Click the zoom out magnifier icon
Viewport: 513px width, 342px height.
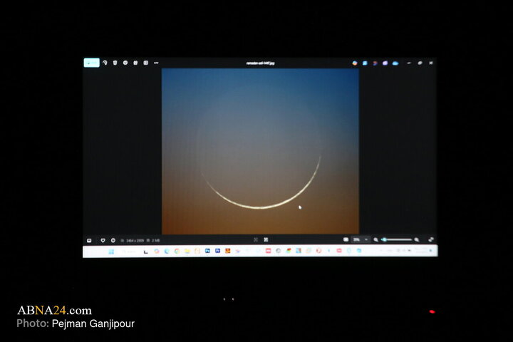[375, 239]
